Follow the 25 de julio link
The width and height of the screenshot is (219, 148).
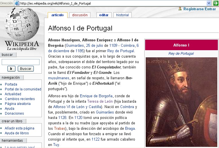(x=94, y=46)
